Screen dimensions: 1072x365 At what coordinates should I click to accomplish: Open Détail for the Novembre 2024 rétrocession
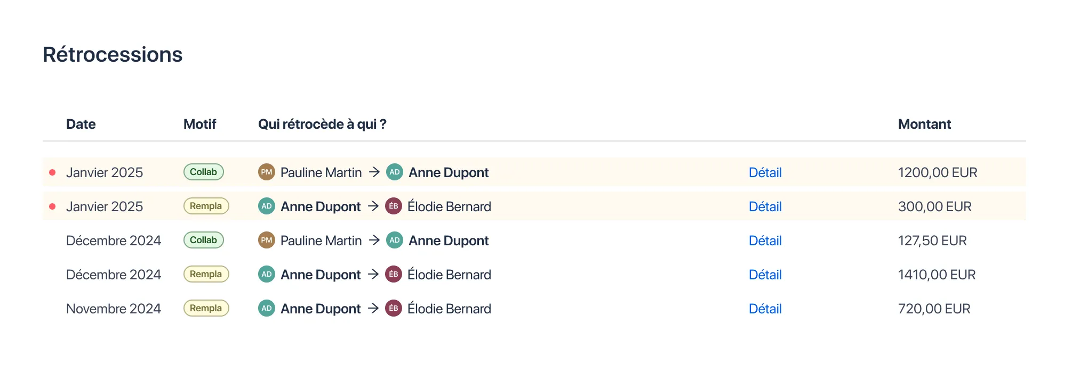pos(765,309)
